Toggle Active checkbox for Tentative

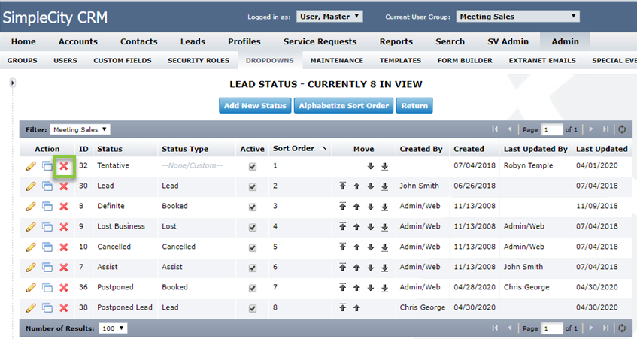253,166
